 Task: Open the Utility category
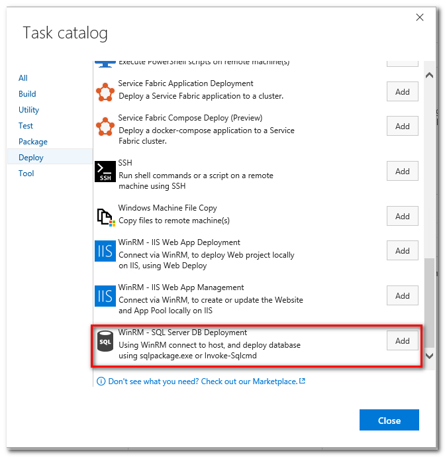[x=28, y=110]
